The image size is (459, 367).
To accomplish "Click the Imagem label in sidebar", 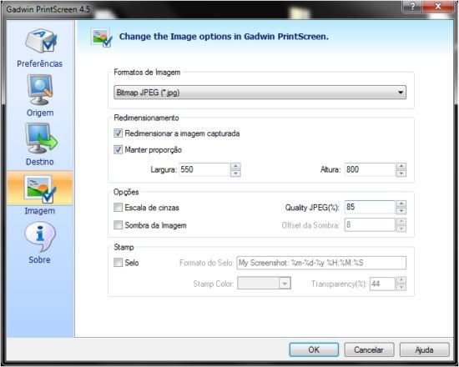I will (40, 211).
